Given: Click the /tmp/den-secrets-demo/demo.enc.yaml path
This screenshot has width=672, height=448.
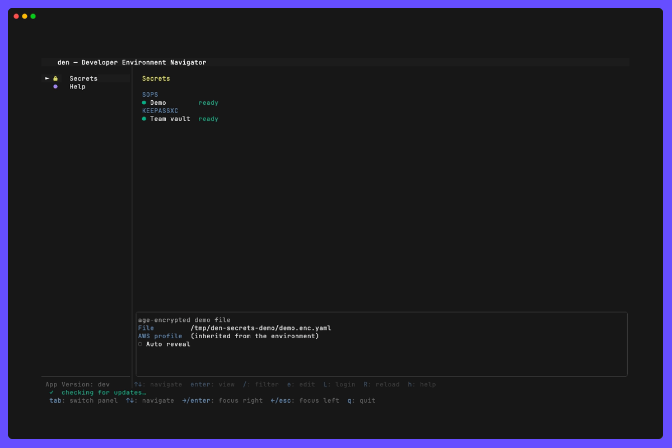Looking at the screenshot, I should pos(261,328).
